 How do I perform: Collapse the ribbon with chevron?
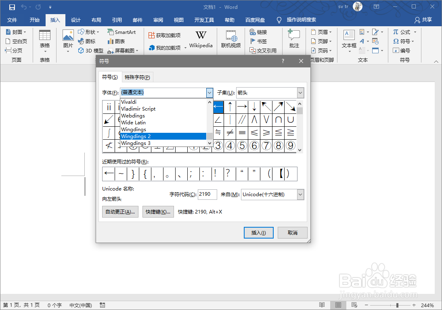[436, 61]
